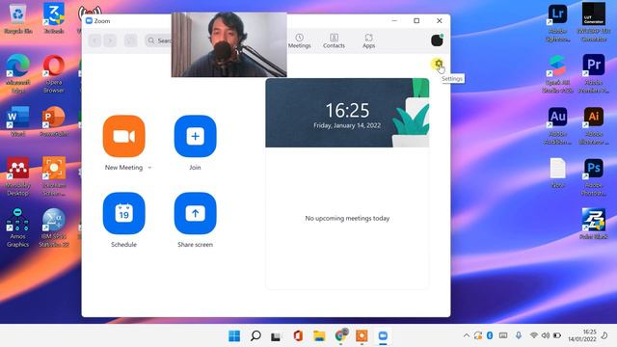617x347 pixels.
Task: Open Microsoft Edge desktop shortcut
Action: point(17,73)
